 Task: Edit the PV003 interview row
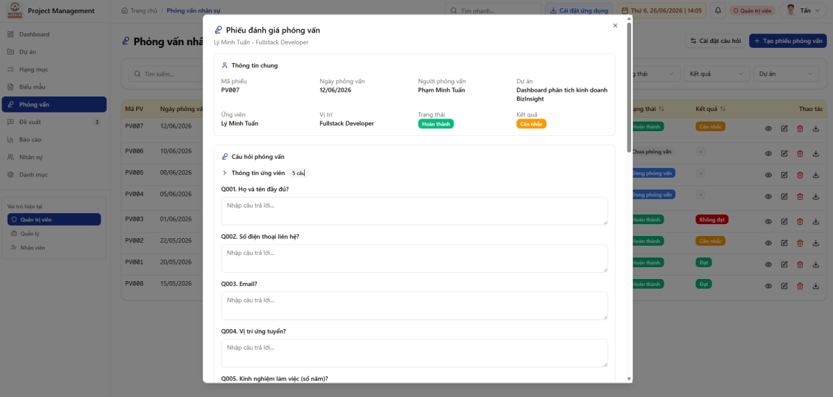click(784, 221)
